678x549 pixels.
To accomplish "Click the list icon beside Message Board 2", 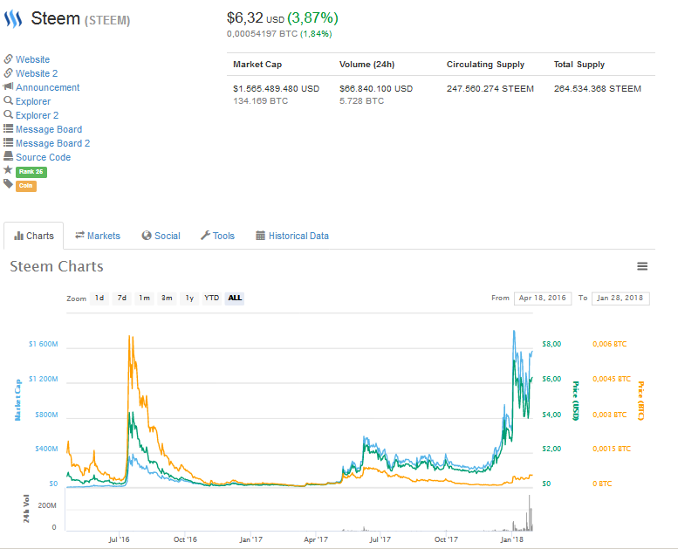I will [8, 142].
